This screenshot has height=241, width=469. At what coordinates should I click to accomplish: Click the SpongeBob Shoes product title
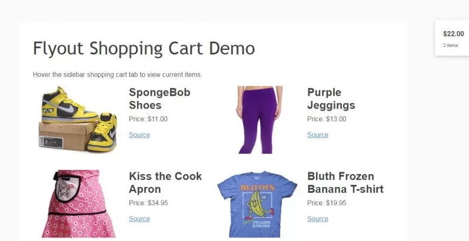point(159,99)
